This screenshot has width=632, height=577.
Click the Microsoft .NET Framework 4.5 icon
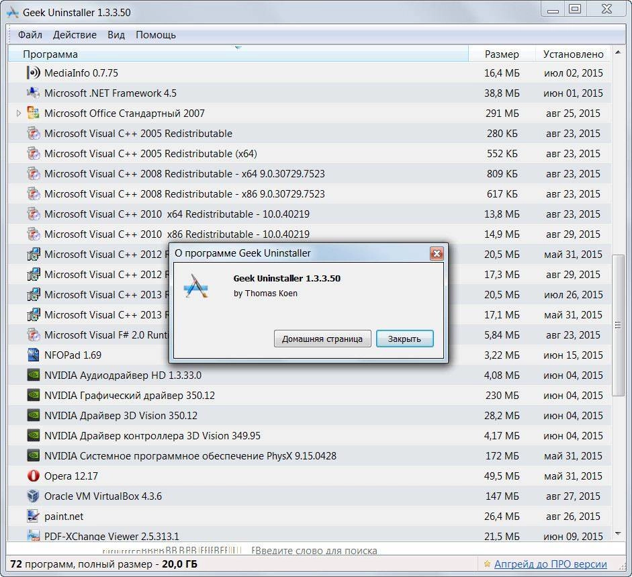click(34, 93)
